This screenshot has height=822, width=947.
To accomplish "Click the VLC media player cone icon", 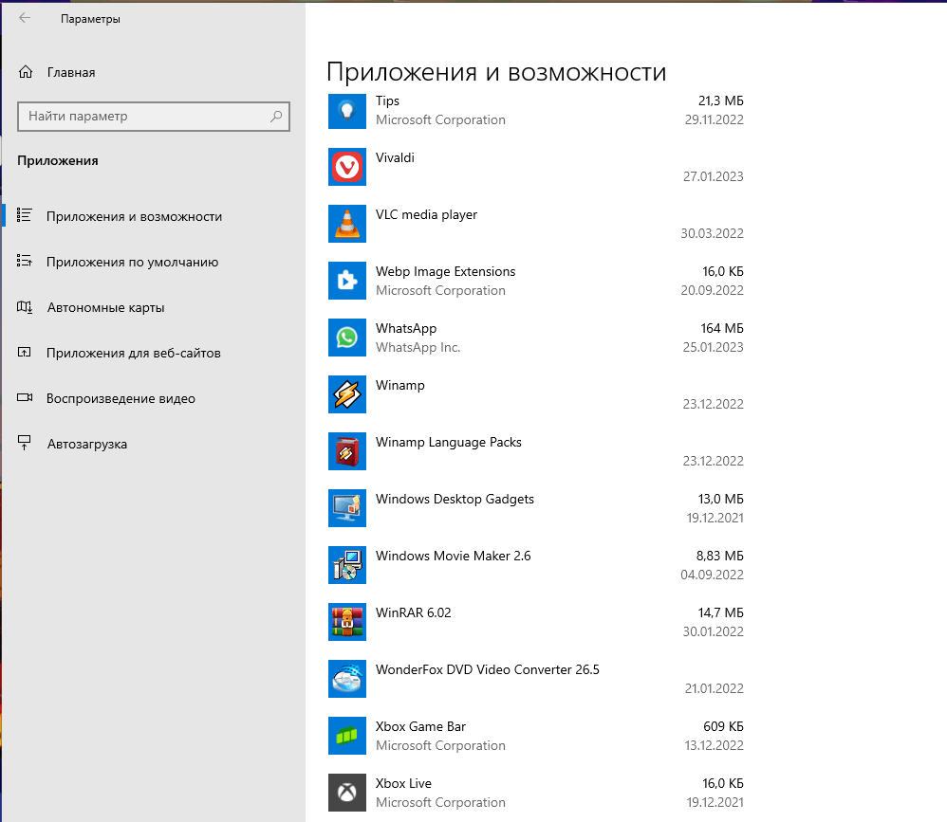I will [x=347, y=224].
